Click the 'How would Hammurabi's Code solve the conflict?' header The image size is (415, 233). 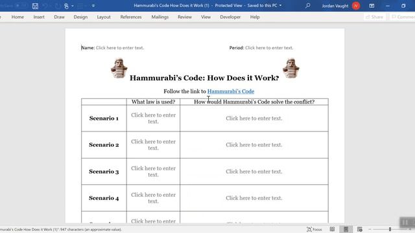[254, 102]
